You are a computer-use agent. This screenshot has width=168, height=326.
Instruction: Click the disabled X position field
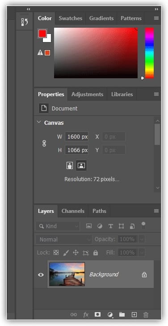[114, 136]
